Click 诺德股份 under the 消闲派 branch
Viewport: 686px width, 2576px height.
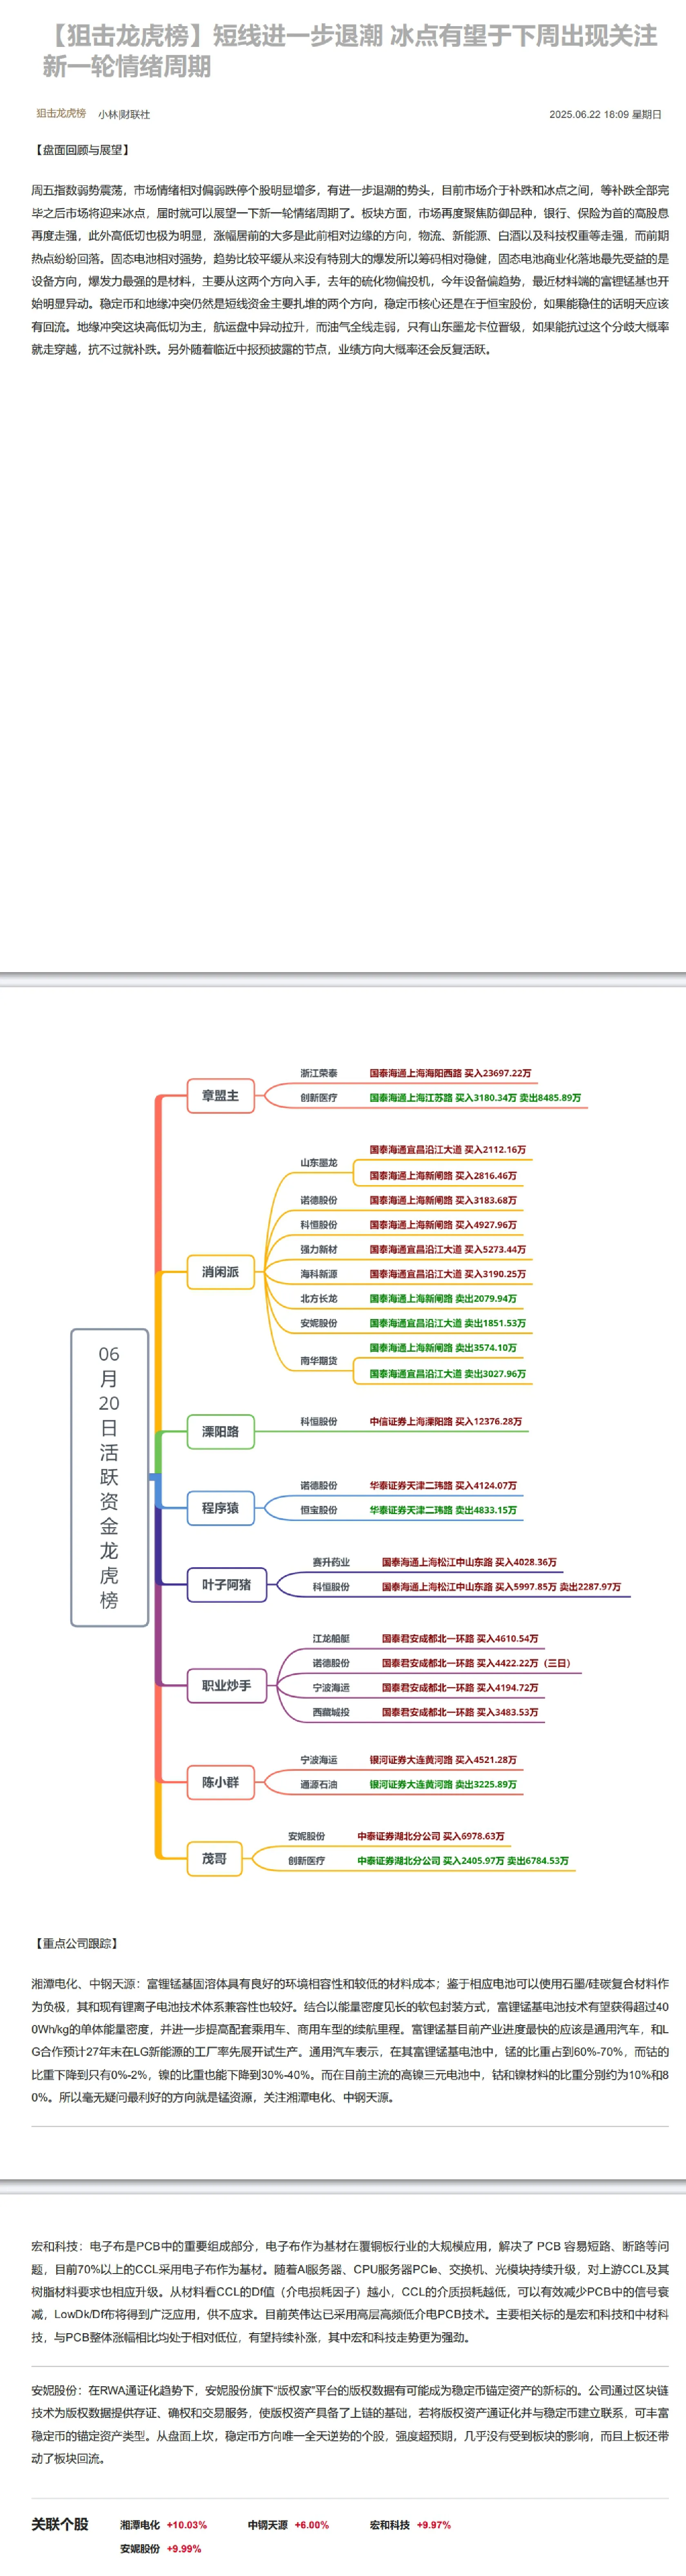319,1200
